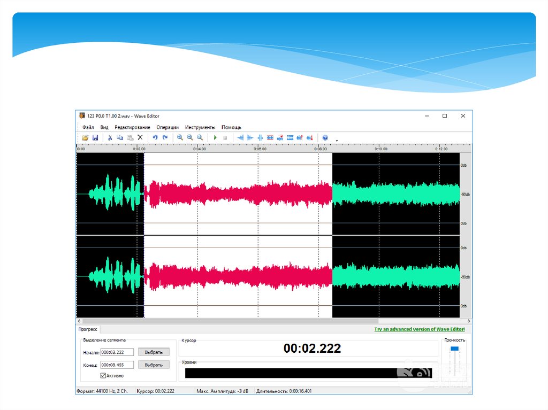Image resolution: width=548 pixels, height=410 pixels.
Task: Open the Вид menu
Action: (x=104, y=127)
